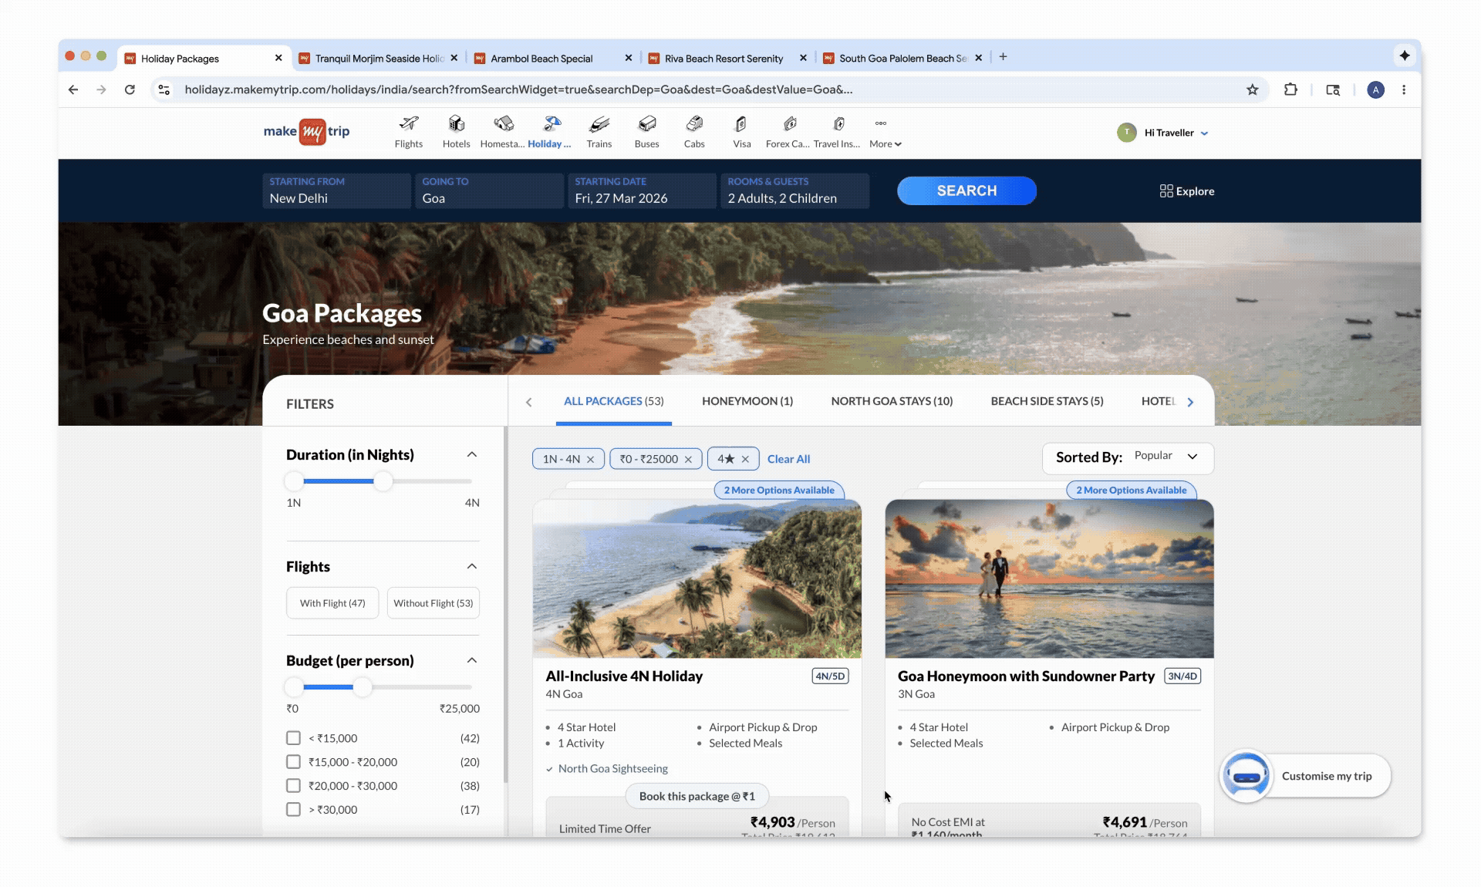Image resolution: width=1481 pixels, height=887 pixels.
Task: Remove the 4★ filter chip
Action: click(745, 459)
